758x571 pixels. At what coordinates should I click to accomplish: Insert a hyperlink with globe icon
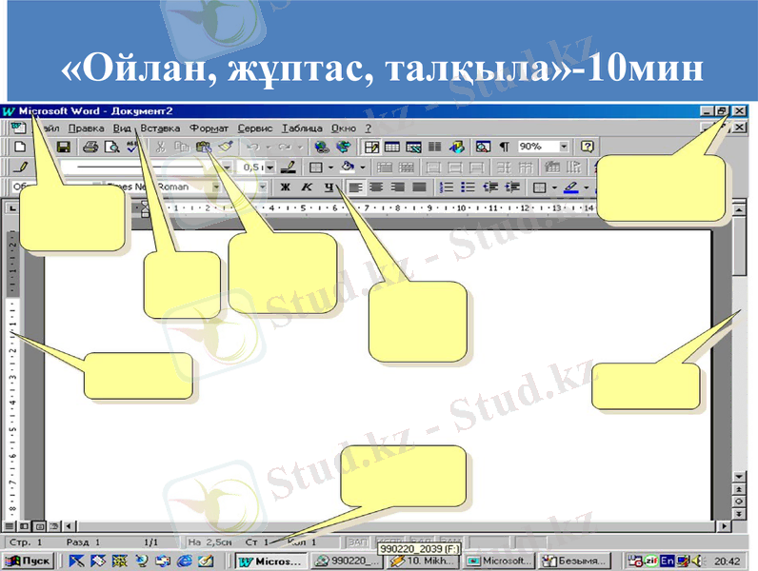(321, 147)
